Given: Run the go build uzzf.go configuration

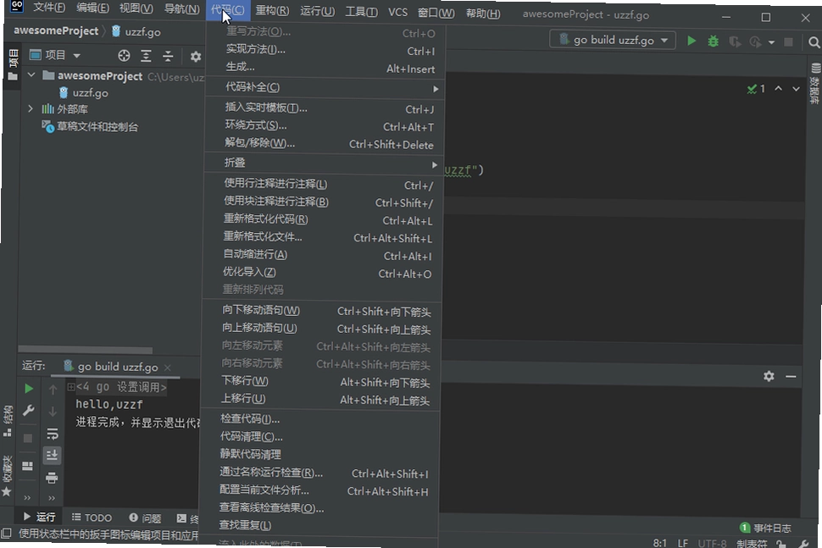Looking at the screenshot, I should [691, 41].
